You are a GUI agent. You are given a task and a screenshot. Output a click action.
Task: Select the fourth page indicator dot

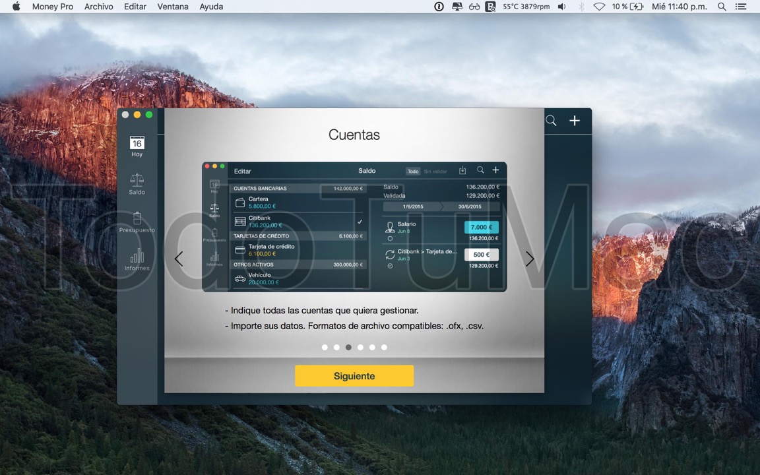coord(360,347)
